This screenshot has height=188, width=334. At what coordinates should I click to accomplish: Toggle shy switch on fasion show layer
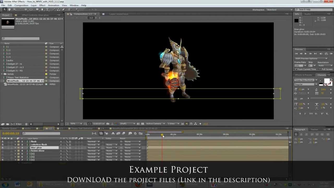coord(61,151)
